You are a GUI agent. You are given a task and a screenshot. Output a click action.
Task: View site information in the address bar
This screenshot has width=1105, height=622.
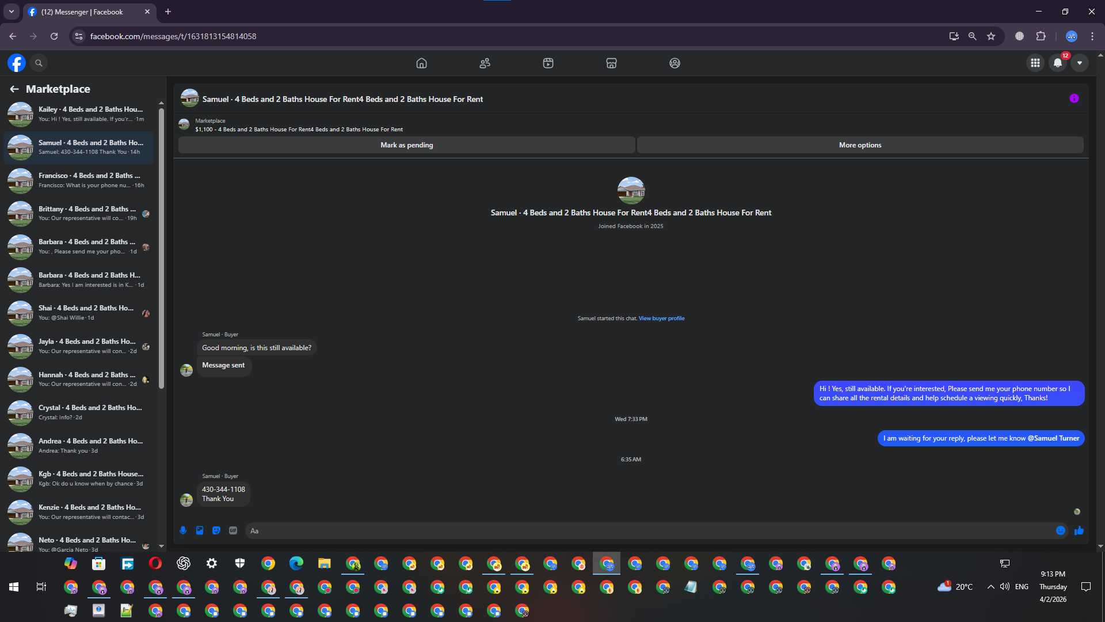(79, 36)
